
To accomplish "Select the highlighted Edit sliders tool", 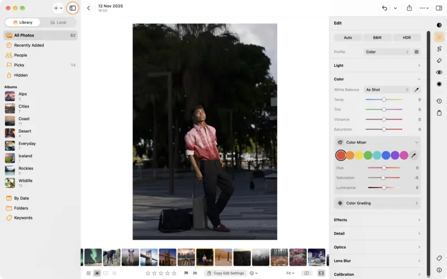I will (439, 37).
